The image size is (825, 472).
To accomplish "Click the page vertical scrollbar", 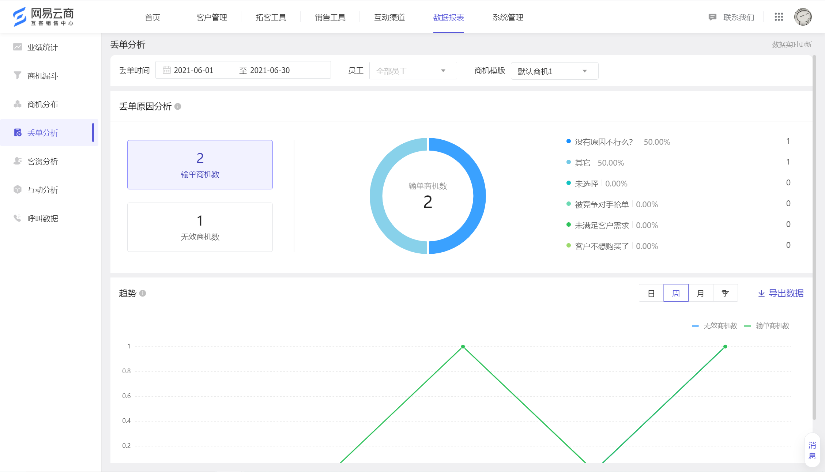I will coord(814,238).
